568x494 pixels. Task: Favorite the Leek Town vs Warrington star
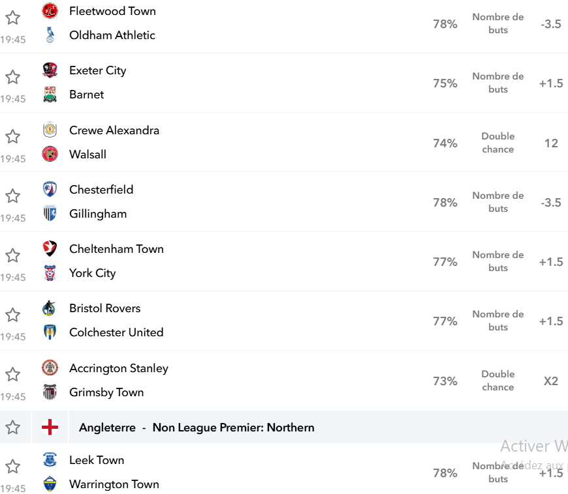pos(12,466)
